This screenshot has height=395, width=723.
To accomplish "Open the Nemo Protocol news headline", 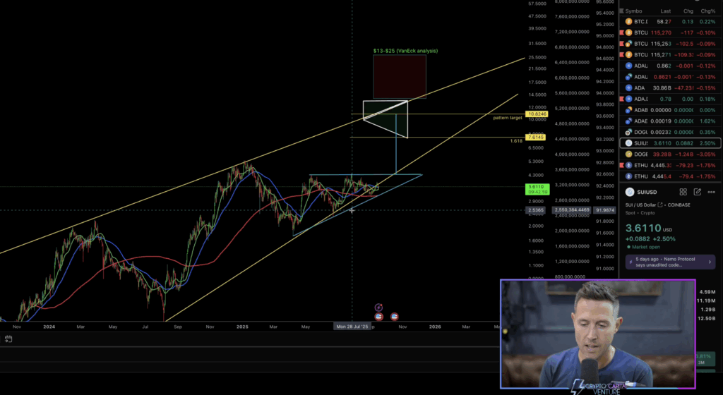I will click(671, 262).
